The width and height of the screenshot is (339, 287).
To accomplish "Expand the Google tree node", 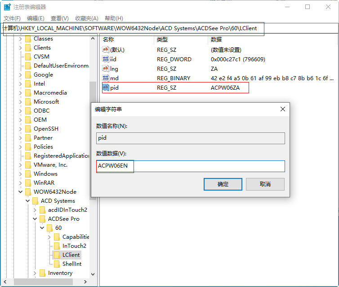I will (21, 75).
